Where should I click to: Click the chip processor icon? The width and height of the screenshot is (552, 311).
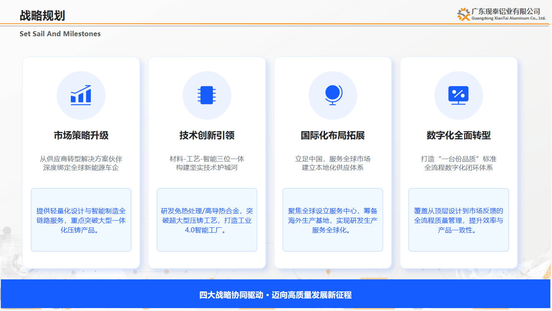(207, 95)
